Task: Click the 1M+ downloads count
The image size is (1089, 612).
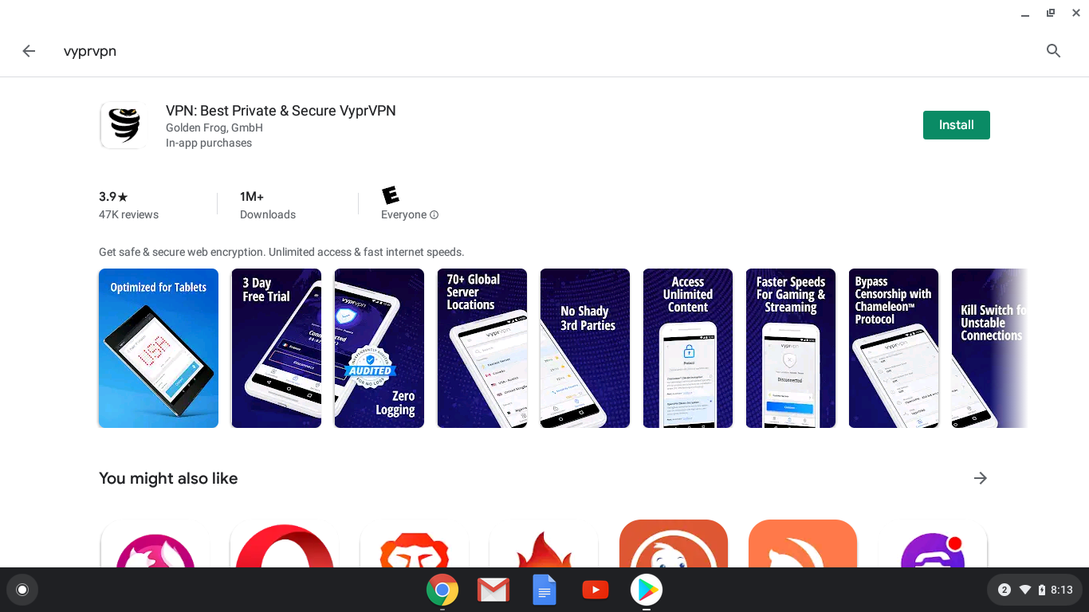Action: click(252, 197)
